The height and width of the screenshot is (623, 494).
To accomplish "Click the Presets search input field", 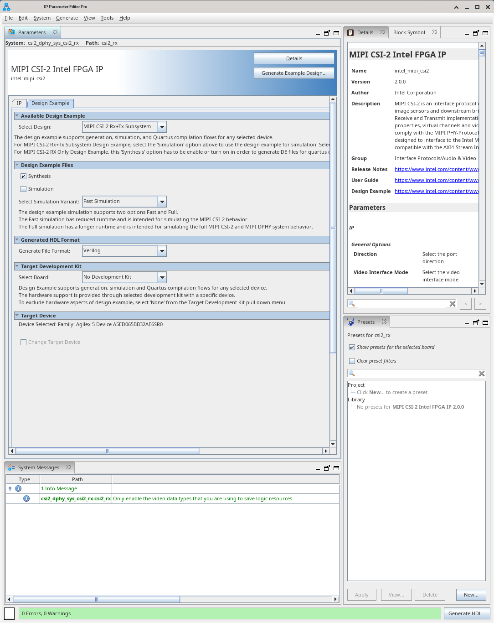I will click(417, 374).
